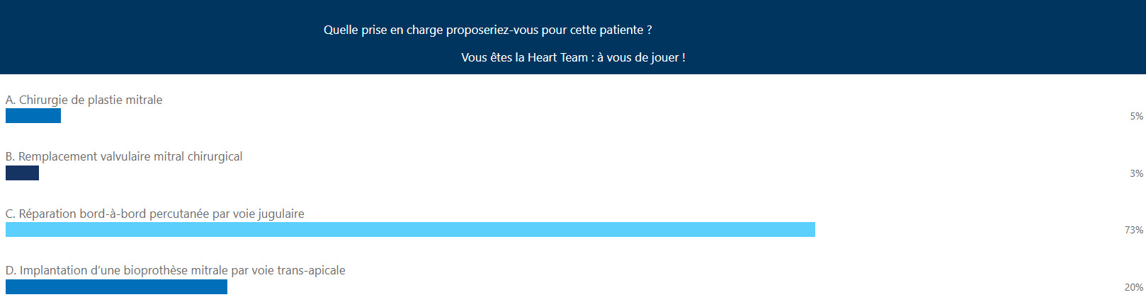Click the option A result bar

click(x=33, y=116)
